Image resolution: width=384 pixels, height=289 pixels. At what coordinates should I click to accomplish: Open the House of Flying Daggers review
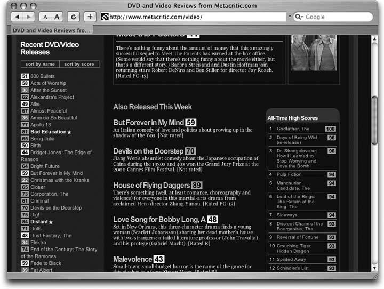coord(151,185)
